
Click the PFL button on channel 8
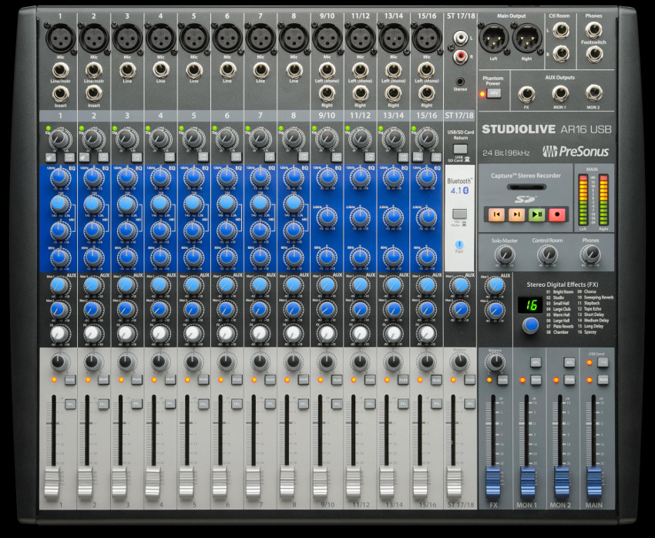304,404
